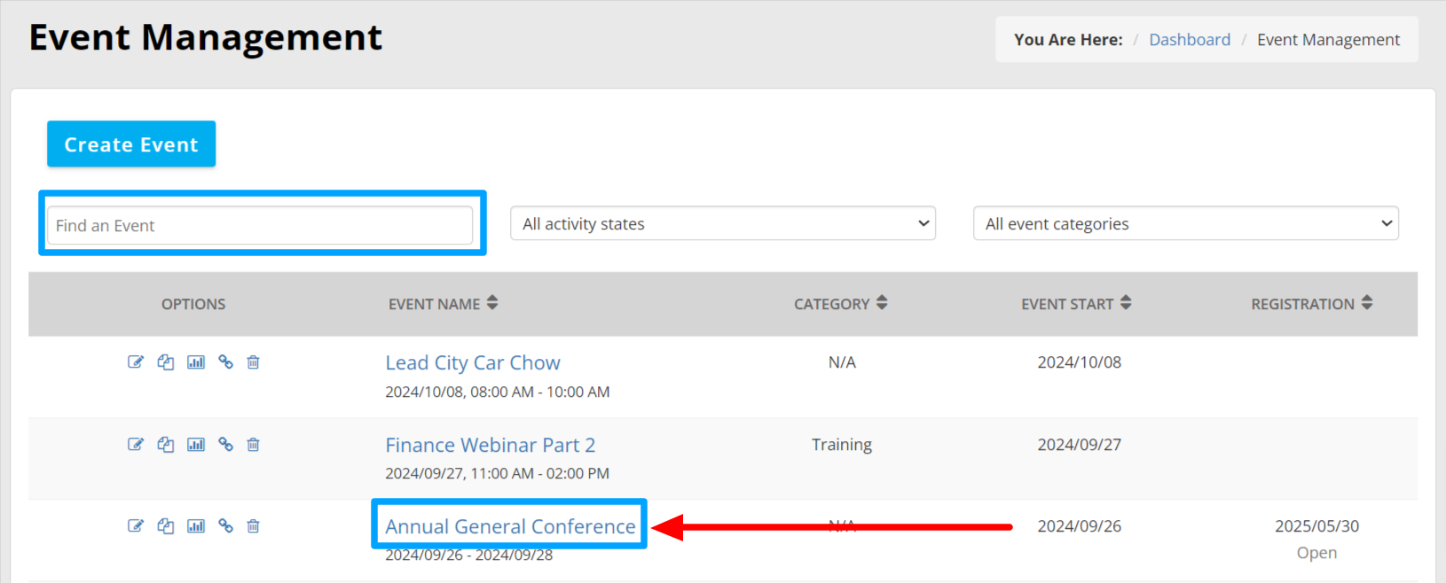Go to Dashboard via breadcrumb
1446x583 pixels.
pyautogui.click(x=1189, y=40)
